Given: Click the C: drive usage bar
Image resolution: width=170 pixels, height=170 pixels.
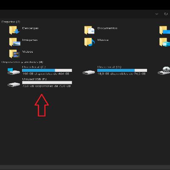Looking at the screenshot, I should click(47, 70).
